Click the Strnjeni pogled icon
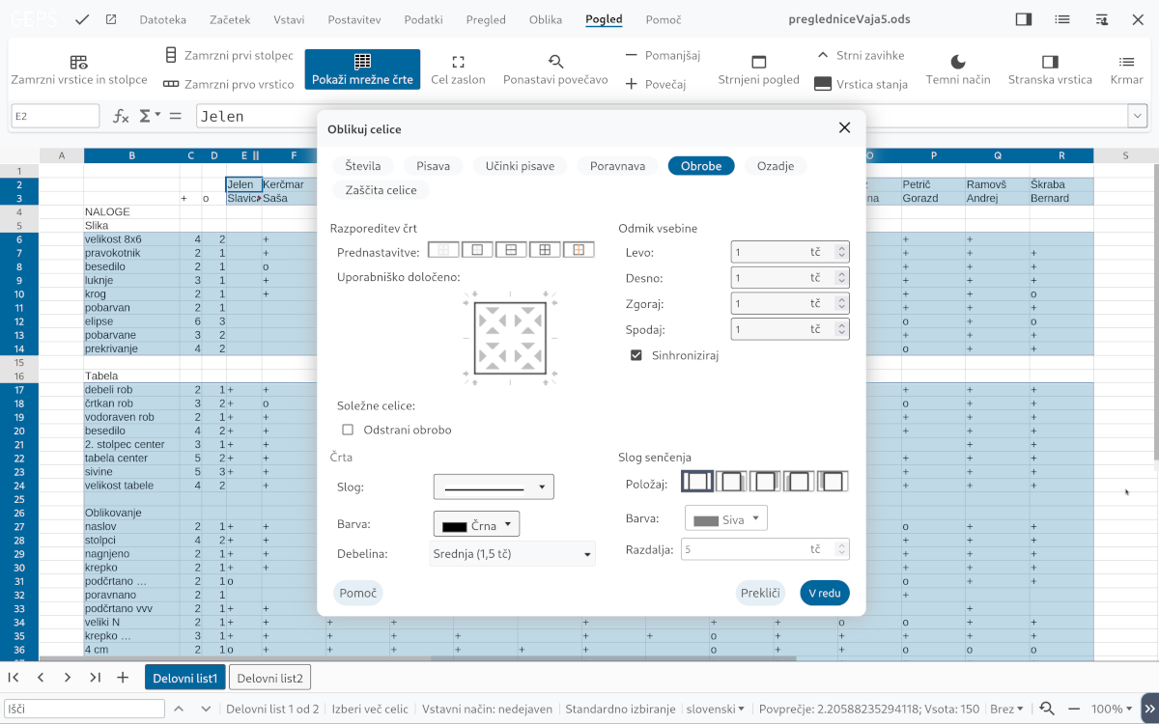 [758, 62]
